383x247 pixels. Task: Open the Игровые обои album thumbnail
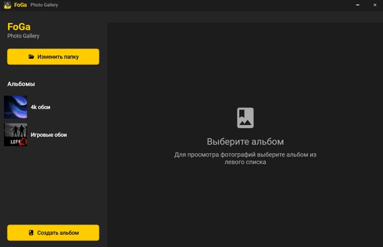15,135
